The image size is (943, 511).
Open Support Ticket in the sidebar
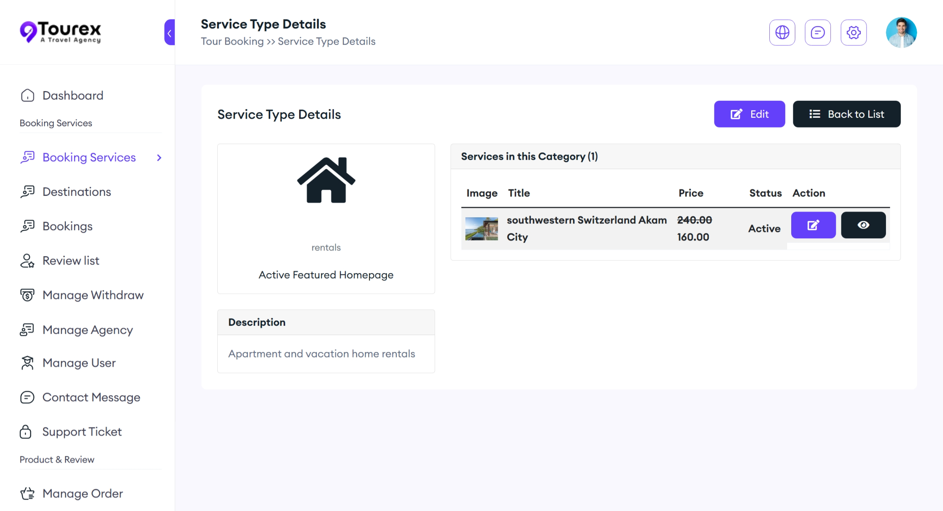click(82, 432)
